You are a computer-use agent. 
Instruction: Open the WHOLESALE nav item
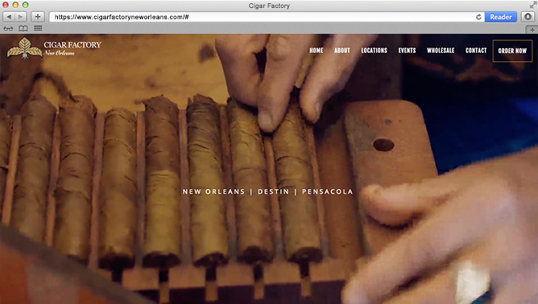[441, 51]
